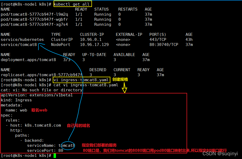Select the 'serviceName:' key

coord(42,145)
